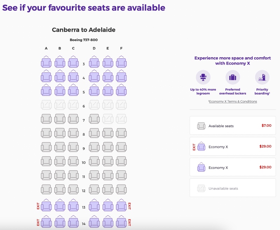Click the EXIT Economy X $29.00 legend entry
The image size is (280, 230).
click(232, 146)
